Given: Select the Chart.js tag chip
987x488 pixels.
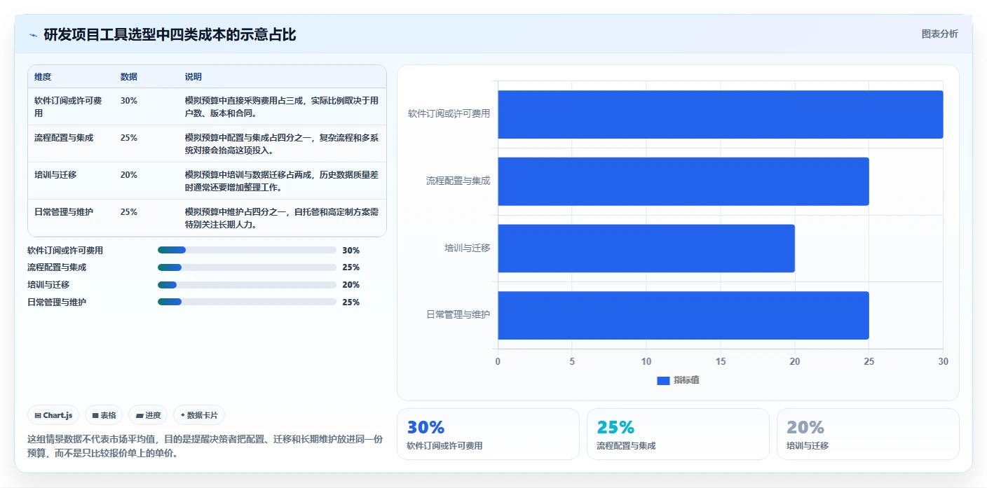Looking at the screenshot, I should coord(53,415).
